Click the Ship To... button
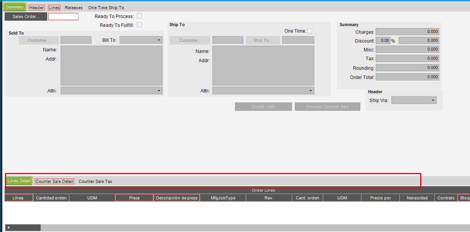The image size is (470, 232). coord(263,40)
